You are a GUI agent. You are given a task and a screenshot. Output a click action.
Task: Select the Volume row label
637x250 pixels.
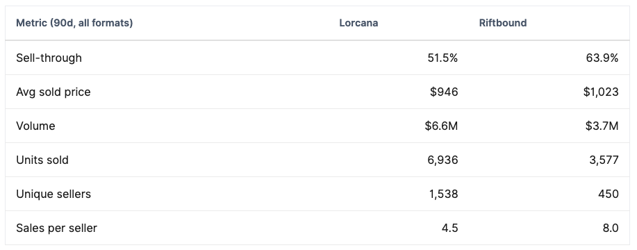[35, 126]
